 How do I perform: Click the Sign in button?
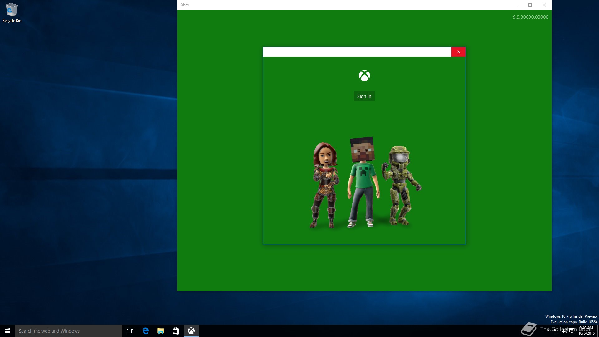coord(364,96)
